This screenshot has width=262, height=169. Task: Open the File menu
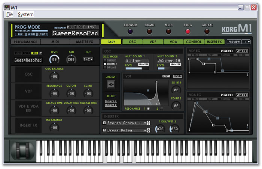point(9,14)
